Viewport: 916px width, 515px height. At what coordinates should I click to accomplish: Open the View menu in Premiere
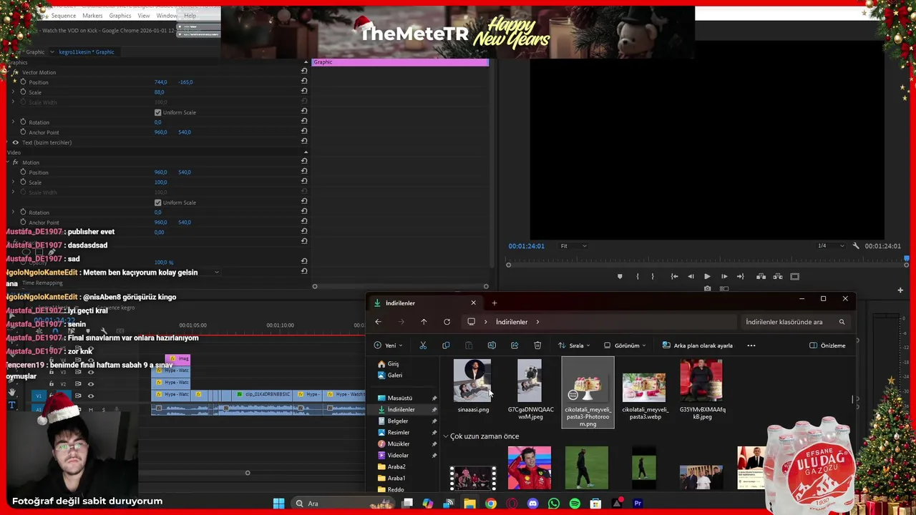point(144,16)
